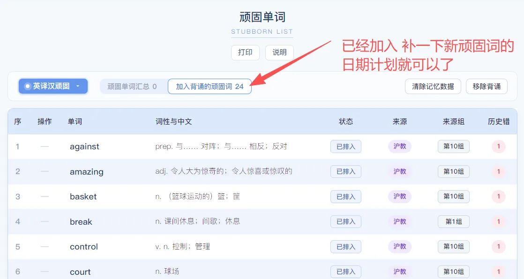524x279 pixels.
Task: Click the 顽固单词 page title
Action: [262, 17]
